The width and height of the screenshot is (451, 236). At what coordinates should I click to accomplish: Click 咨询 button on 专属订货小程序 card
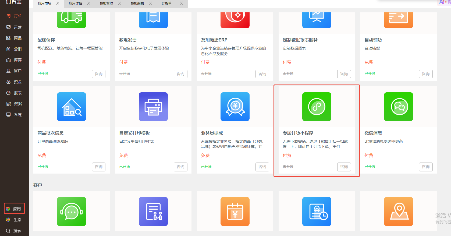(x=344, y=167)
